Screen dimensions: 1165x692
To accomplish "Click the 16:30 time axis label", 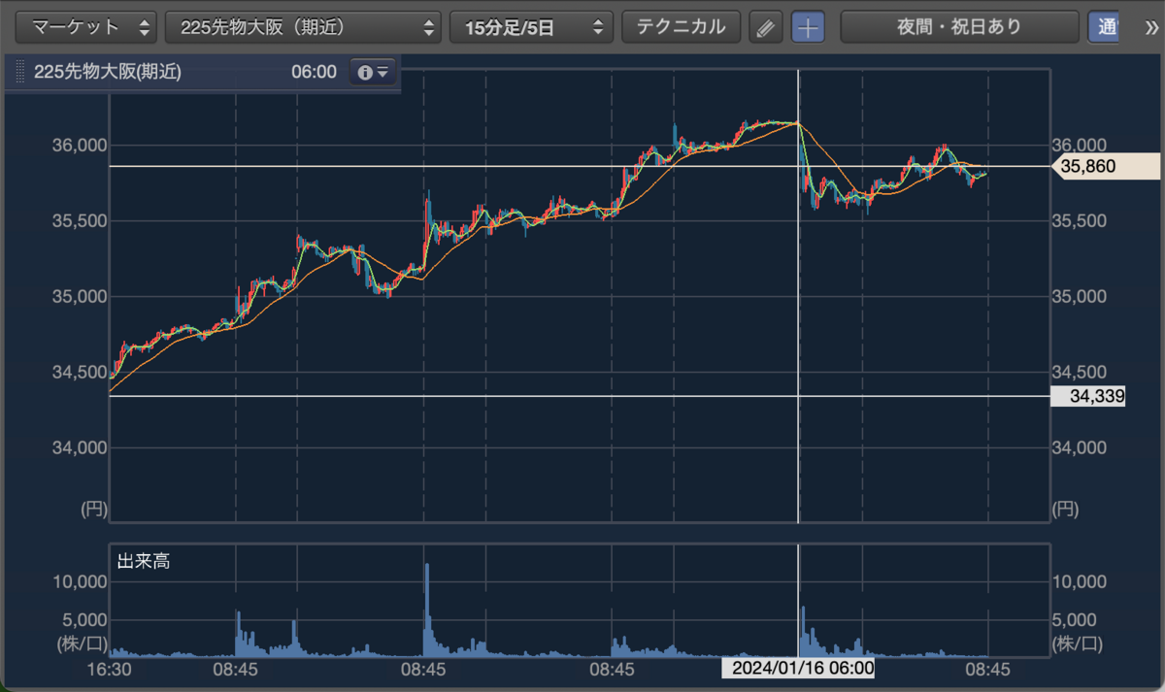I will 109,669.
